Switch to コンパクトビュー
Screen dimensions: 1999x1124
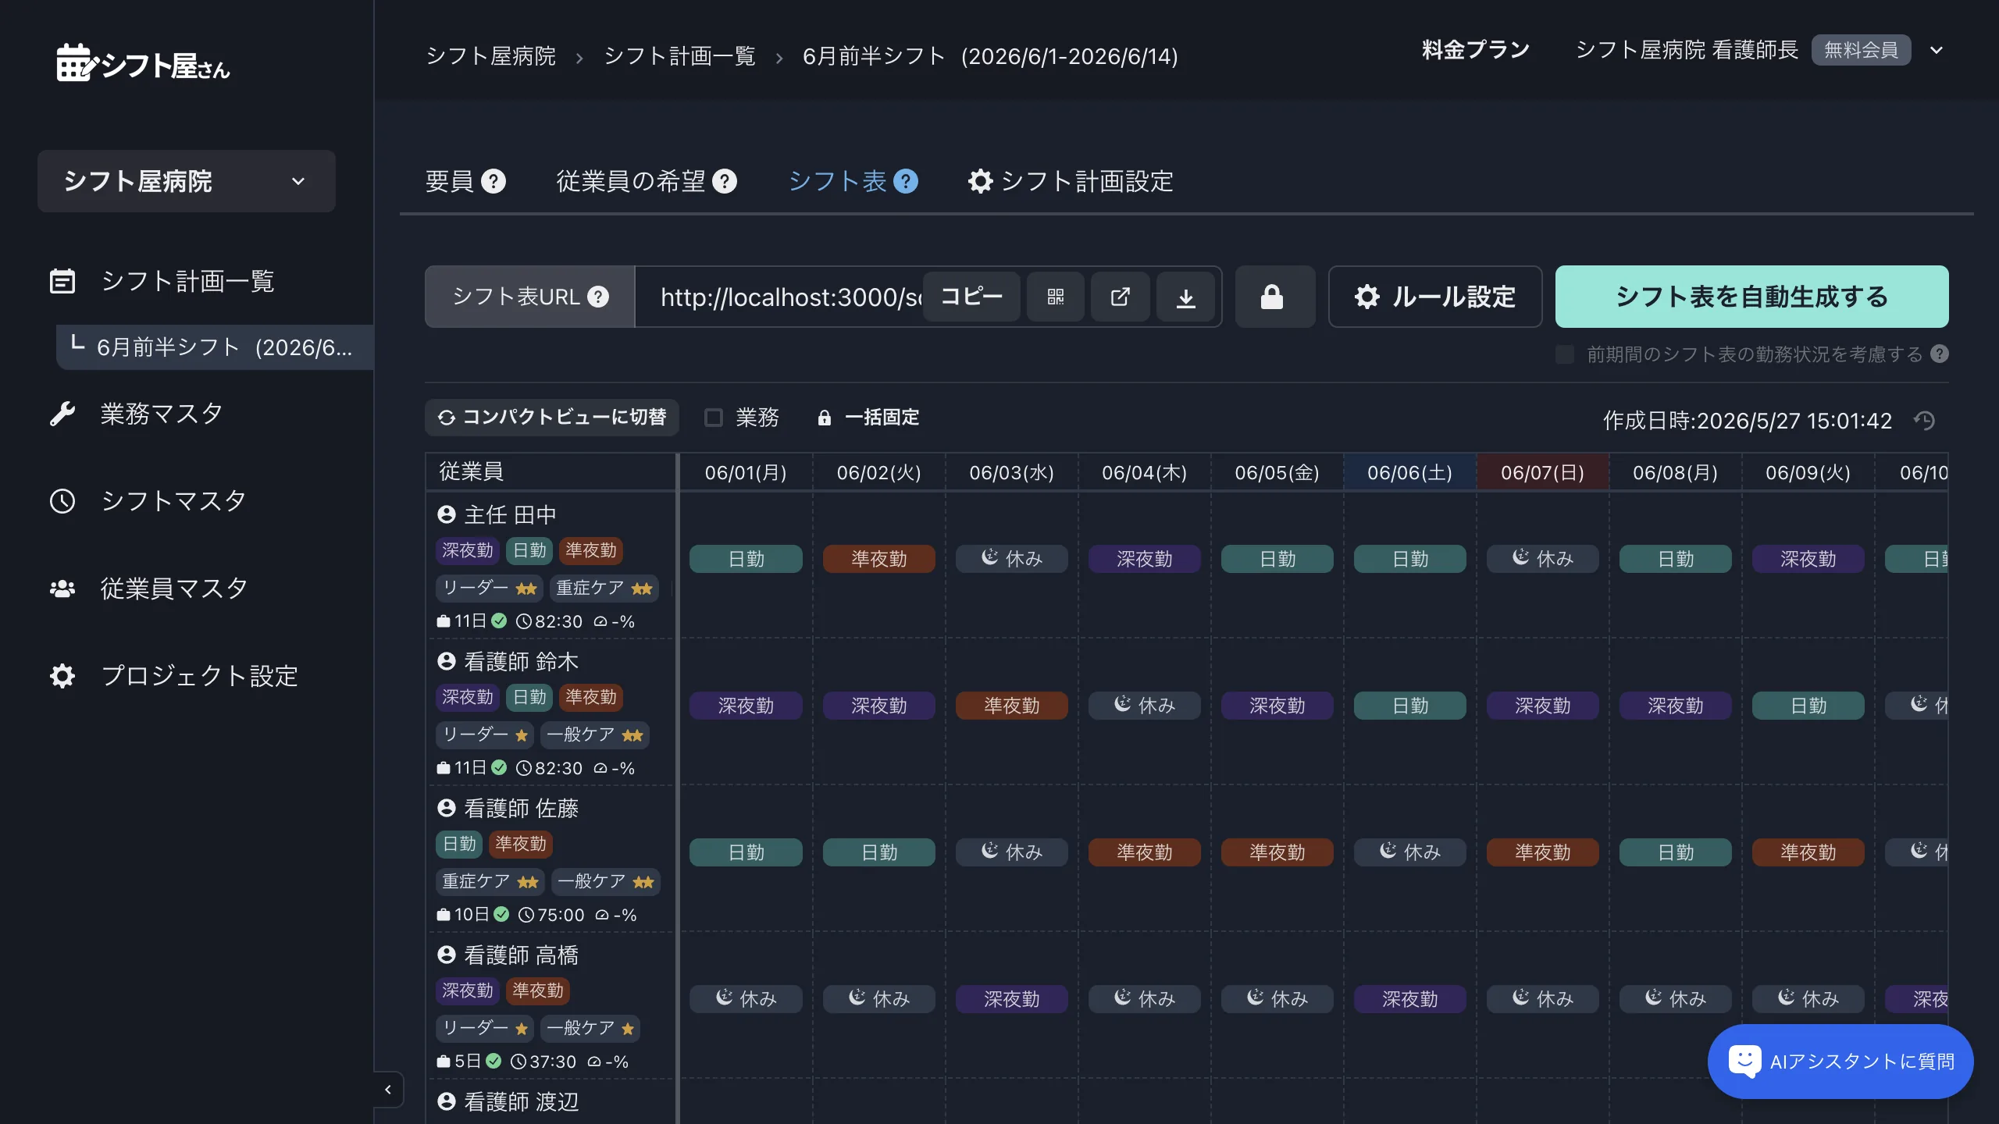pyautogui.click(x=552, y=418)
